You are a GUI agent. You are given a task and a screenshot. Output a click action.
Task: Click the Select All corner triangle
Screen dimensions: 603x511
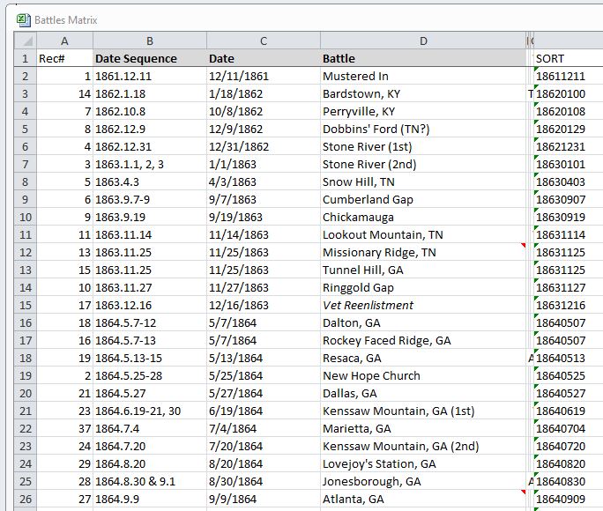point(26,41)
